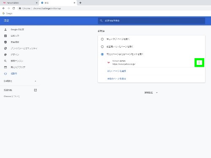Select 'open the New Tab page' radio option
Screen dimensions: 211x158
[x=102, y=39]
